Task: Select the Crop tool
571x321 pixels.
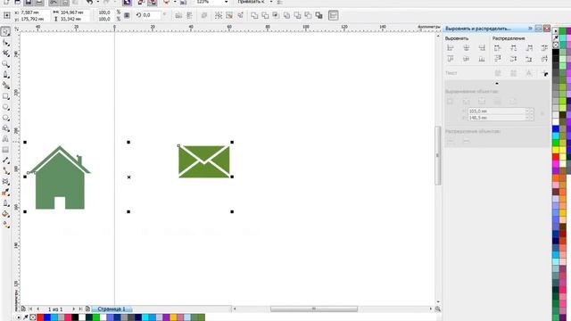Action: point(5,53)
